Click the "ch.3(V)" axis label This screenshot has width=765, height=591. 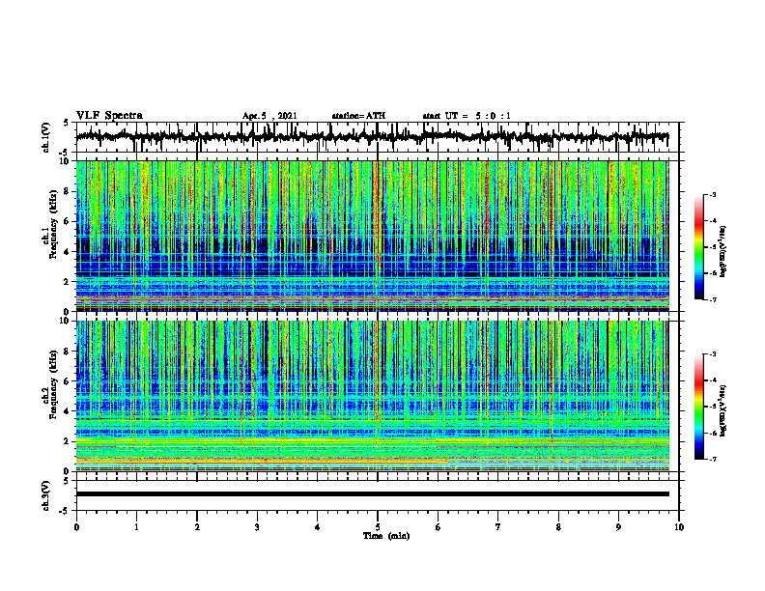click(x=46, y=495)
